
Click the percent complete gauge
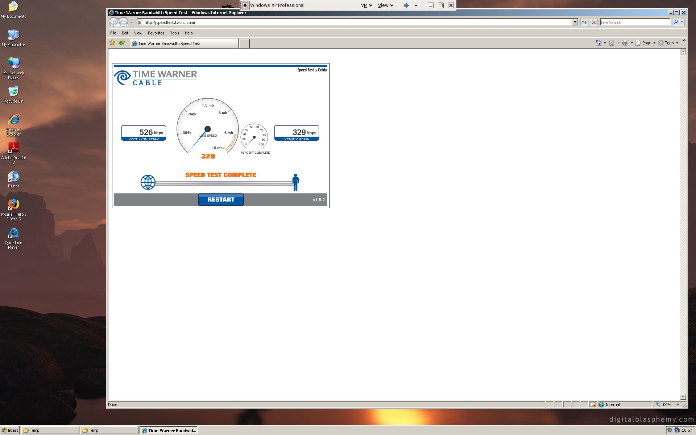254,136
